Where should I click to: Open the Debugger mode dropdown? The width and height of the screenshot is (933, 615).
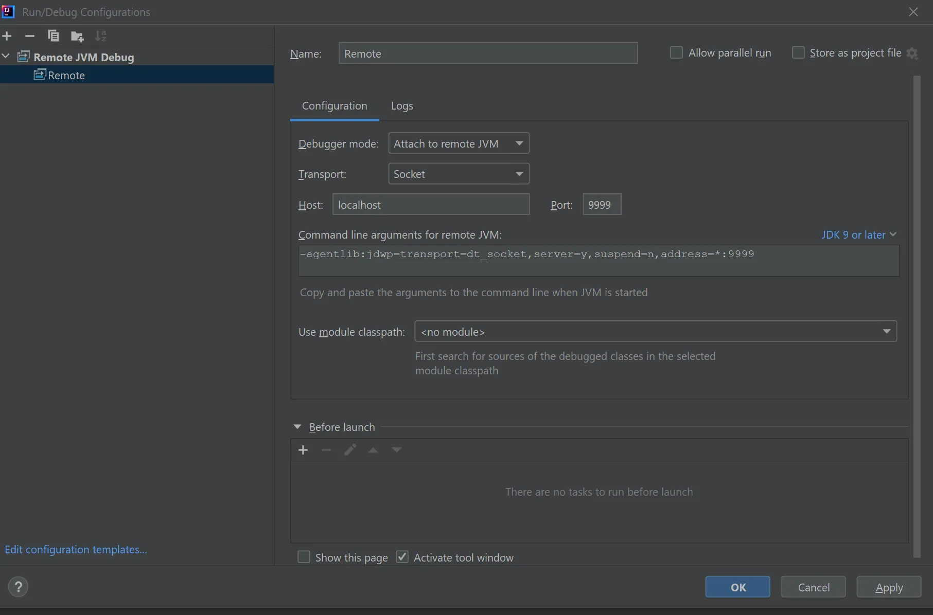[x=459, y=143]
